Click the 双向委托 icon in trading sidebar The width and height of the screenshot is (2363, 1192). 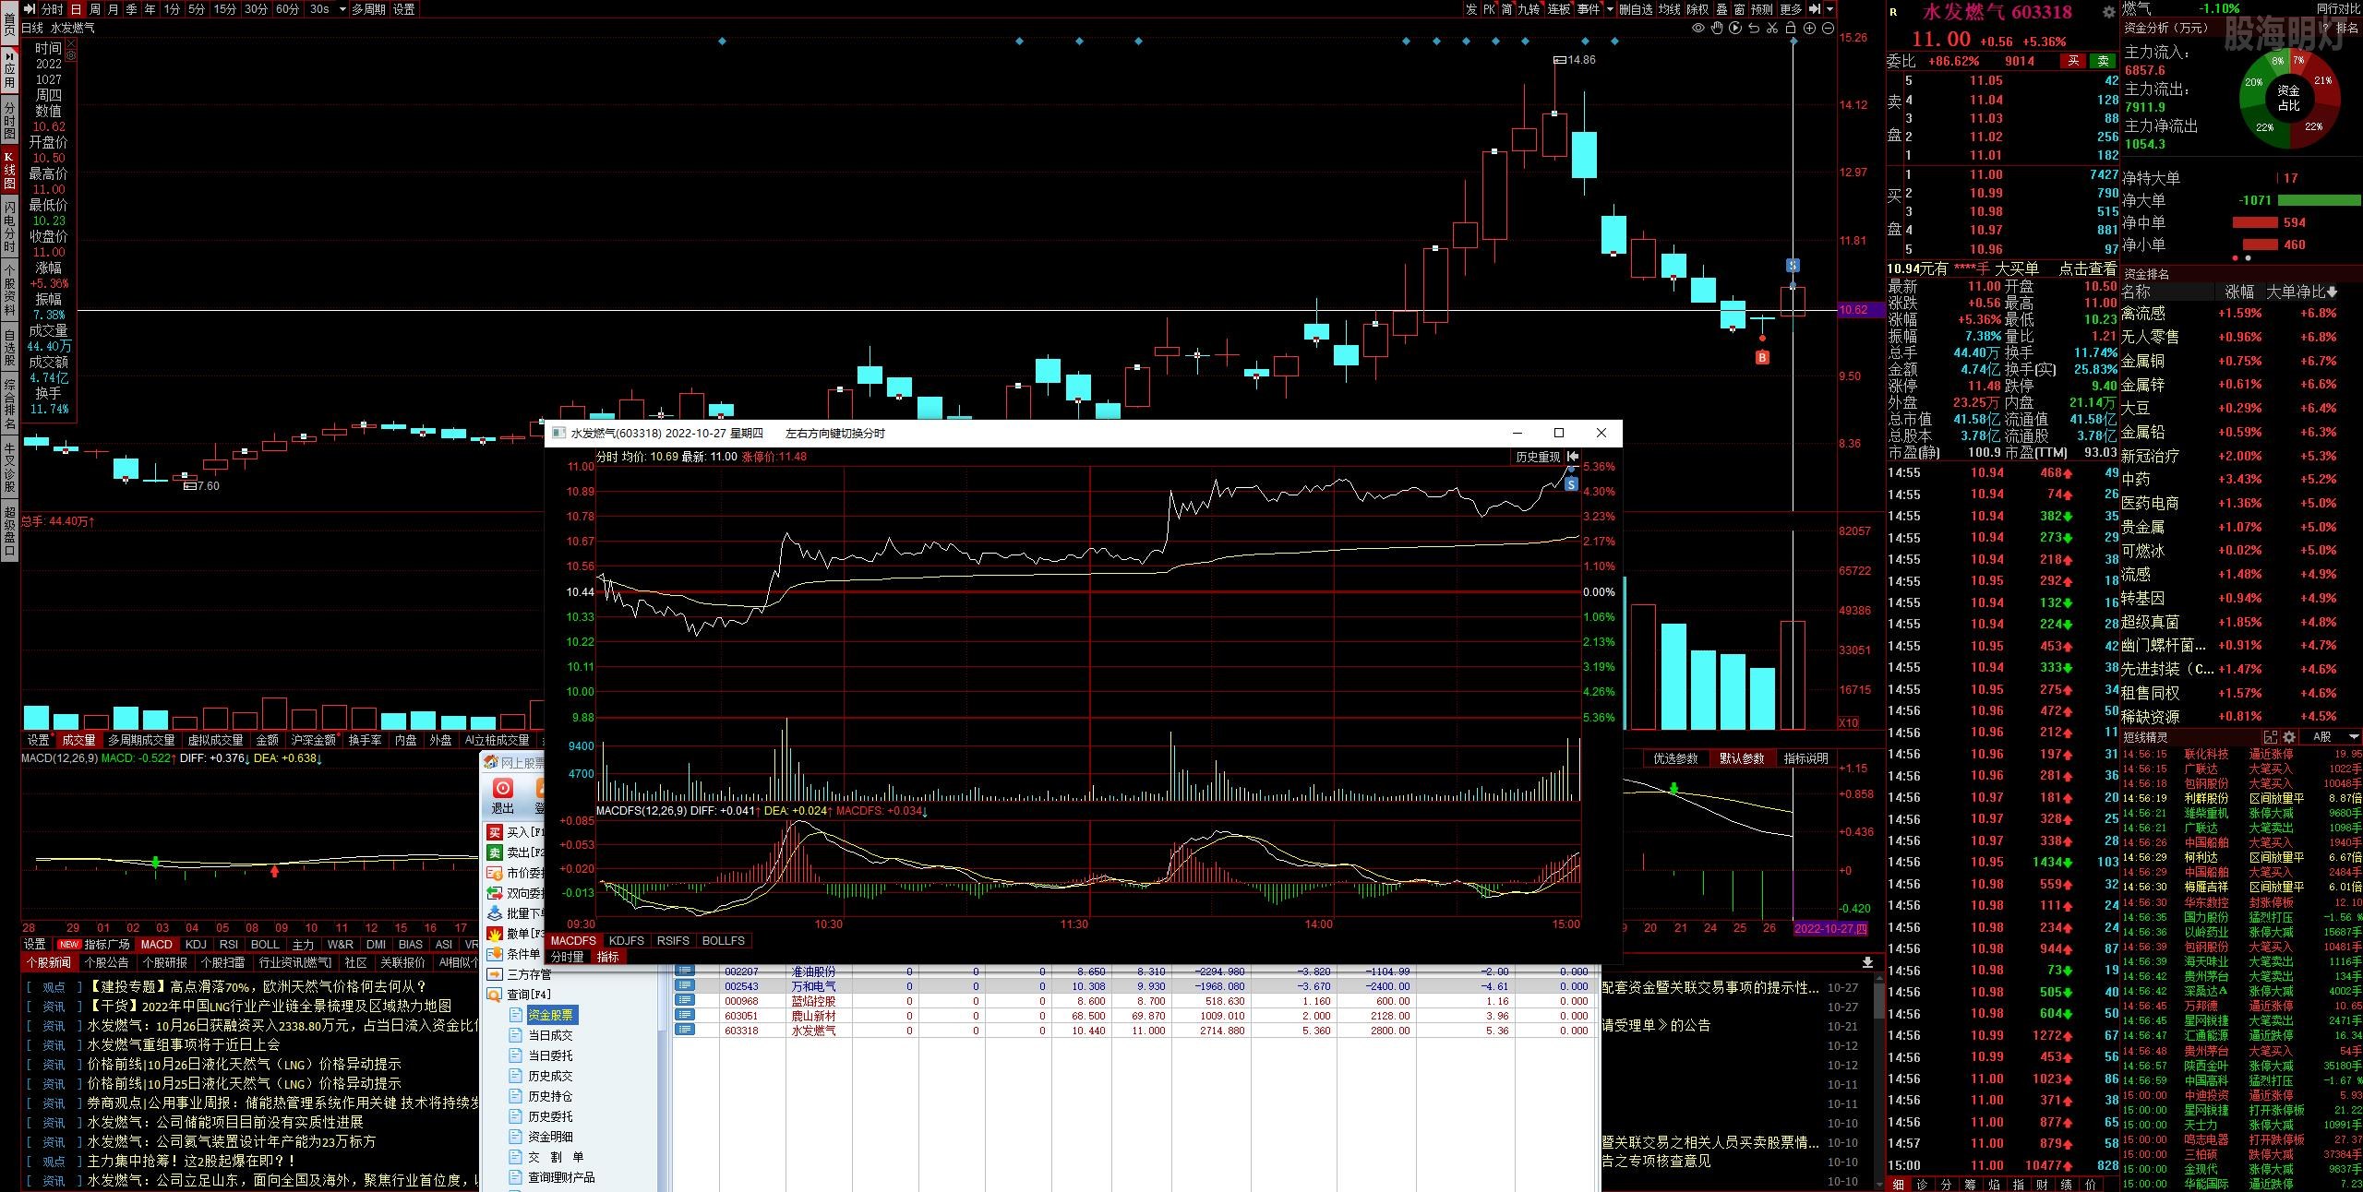point(495,893)
